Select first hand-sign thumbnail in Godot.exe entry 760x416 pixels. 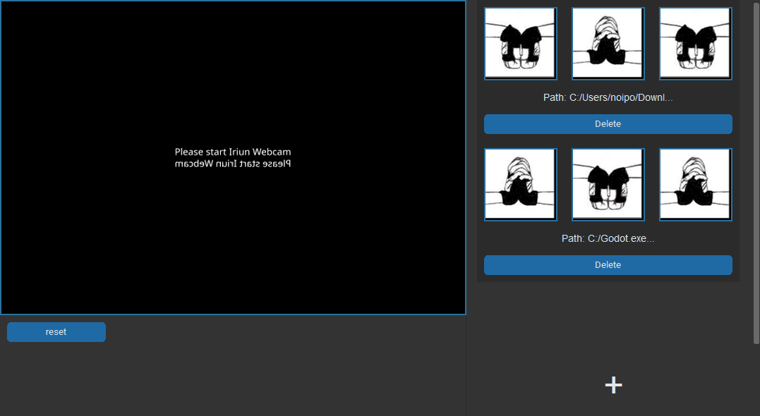click(x=521, y=184)
